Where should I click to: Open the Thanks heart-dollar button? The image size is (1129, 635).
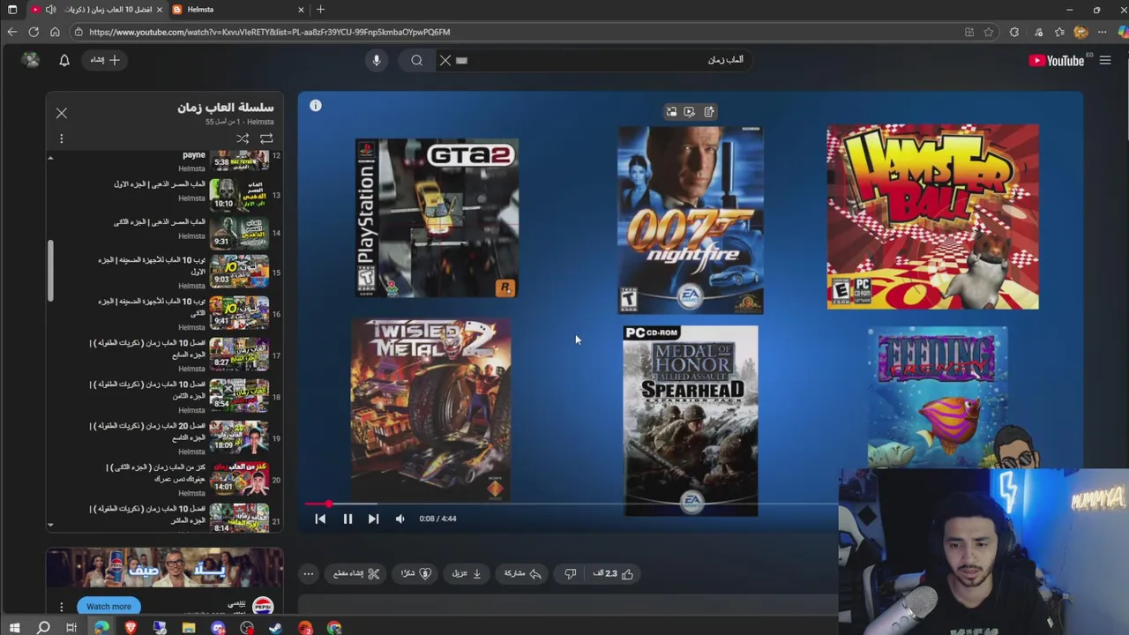[x=415, y=573]
